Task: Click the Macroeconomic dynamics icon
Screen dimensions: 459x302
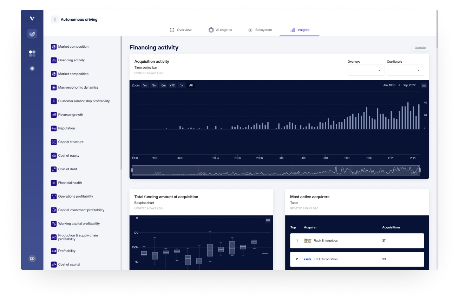Action: click(x=54, y=88)
